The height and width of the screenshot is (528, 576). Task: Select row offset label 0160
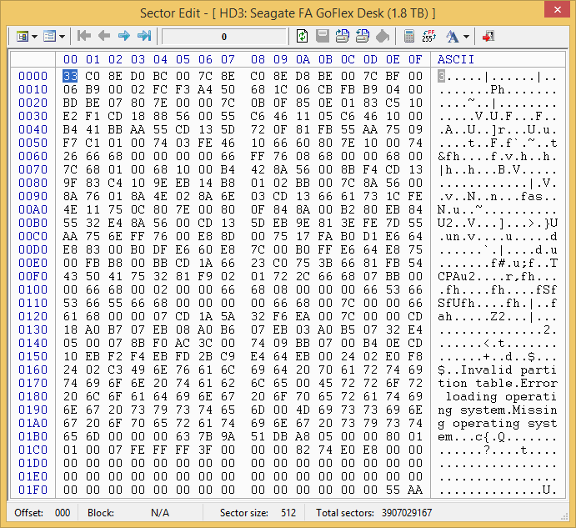pos(33,370)
